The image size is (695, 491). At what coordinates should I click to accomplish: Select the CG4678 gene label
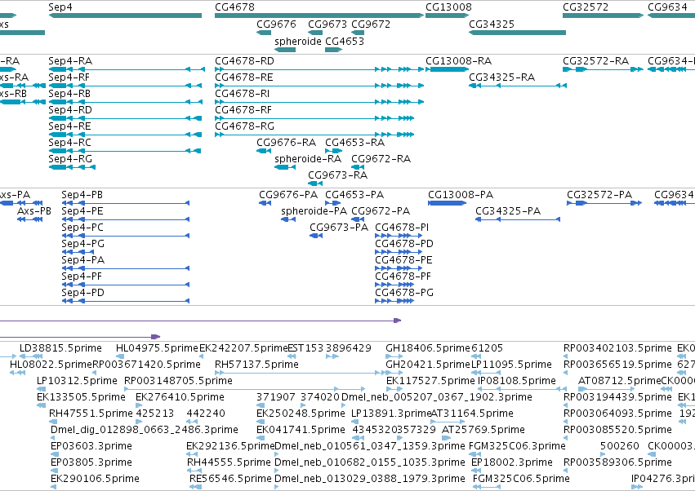[x=235, y=7]
